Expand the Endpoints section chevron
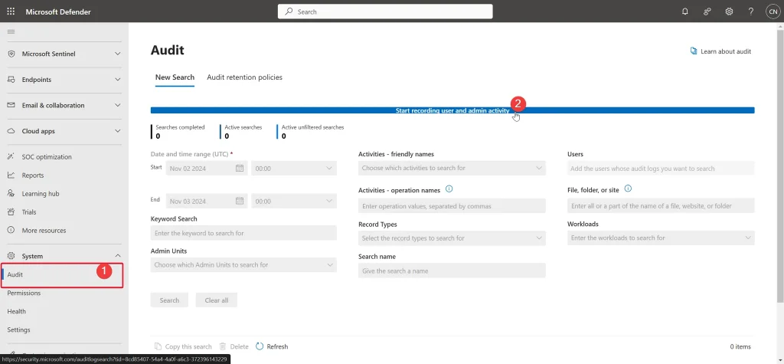784x364 pixels. (x=117, y=79)
